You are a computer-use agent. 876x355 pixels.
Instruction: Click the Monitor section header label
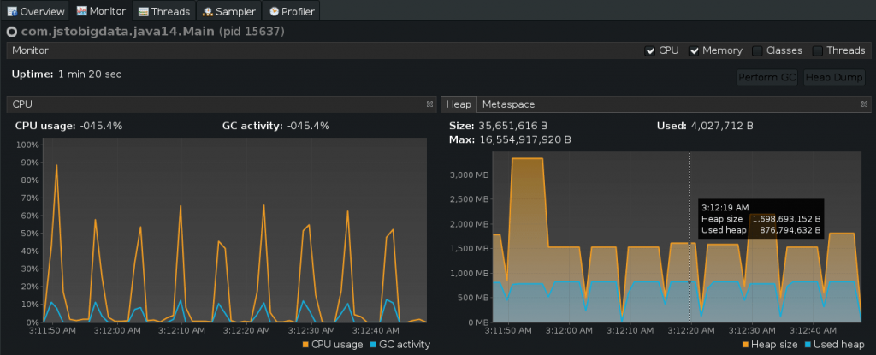30,50
